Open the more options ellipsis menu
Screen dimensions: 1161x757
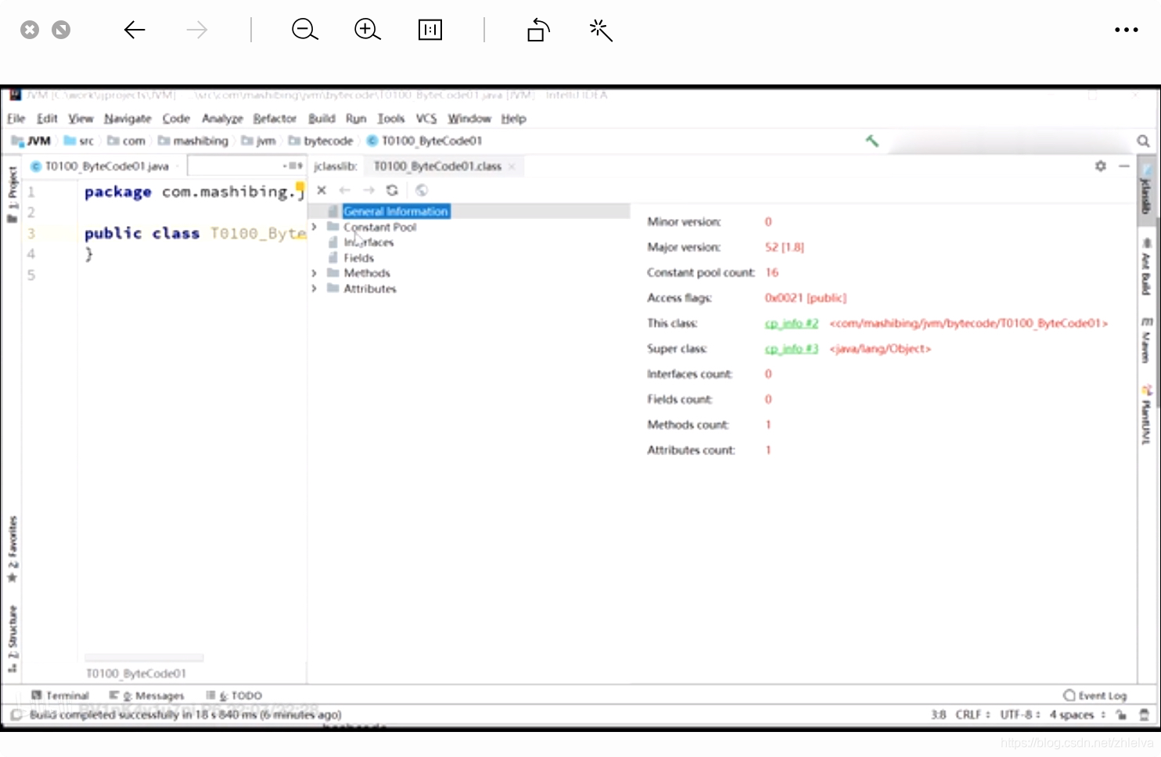(1127, 30)
